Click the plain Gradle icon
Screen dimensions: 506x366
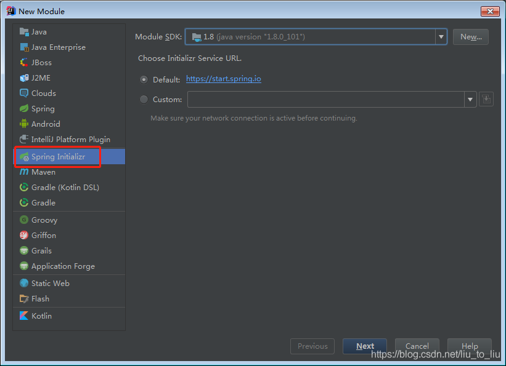pos(24,202)
